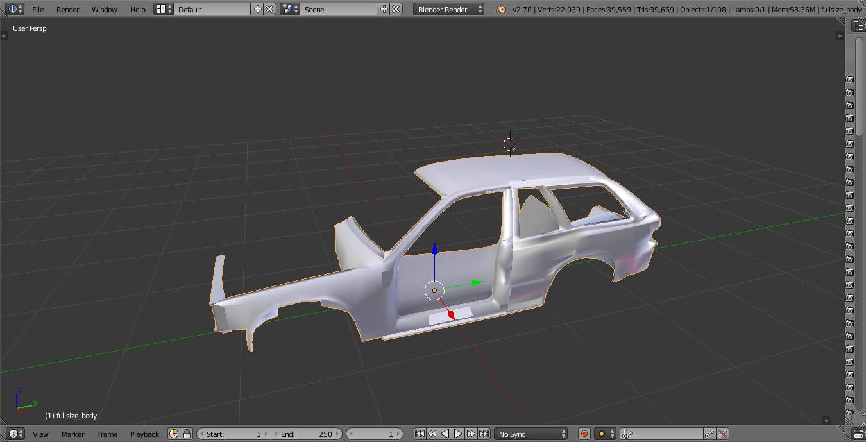Delete keyframes with the crossed key icon

(722, 434)
